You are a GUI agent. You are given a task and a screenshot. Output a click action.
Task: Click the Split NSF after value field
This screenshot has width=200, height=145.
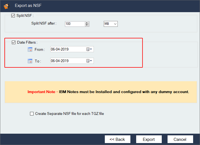[x=74, y=24]
